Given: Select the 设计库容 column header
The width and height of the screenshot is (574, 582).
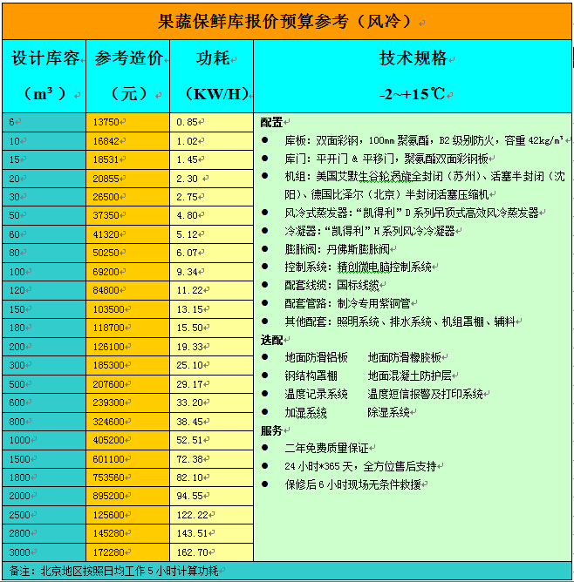Looking at the screenshot, I should pos(44,59).
